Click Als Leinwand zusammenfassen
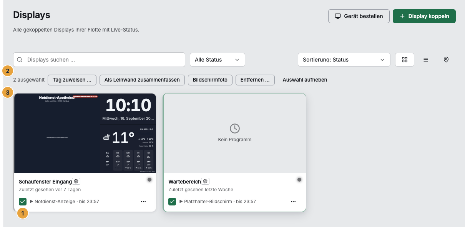465x227 pixels. coord(142,80)
